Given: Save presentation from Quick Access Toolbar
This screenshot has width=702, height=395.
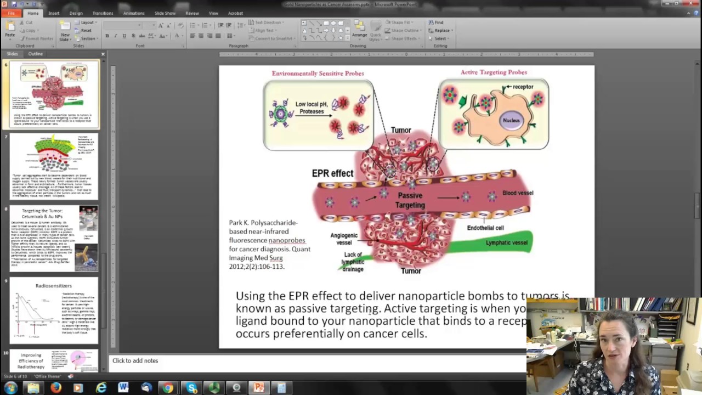Looking at the screenshot, I should [13, 4].
